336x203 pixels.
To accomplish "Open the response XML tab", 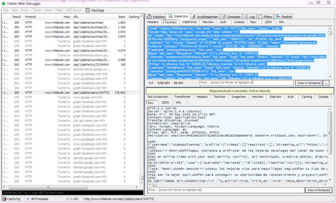I will (x=178, y=103).
